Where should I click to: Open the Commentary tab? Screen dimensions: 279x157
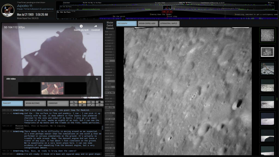[x=58, y=103]
